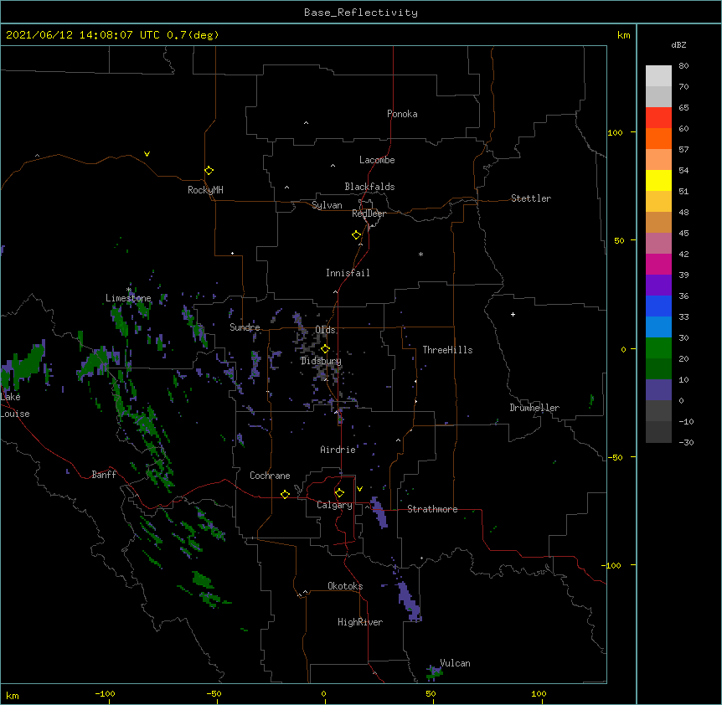Click the HighRiver label
Viewport: 722px width, 705px height.
click(x=360, y=622)
